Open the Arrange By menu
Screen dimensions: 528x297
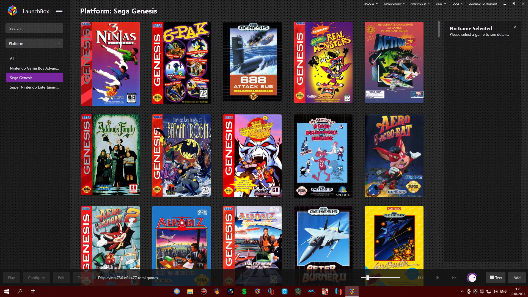coord(420,4)
